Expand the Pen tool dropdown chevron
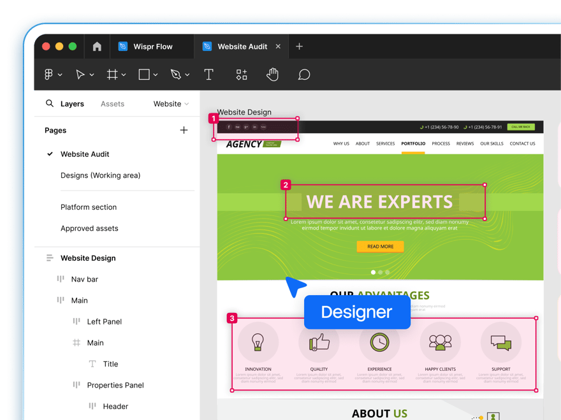This screenshot has width=561, height=420. (187, 75)
